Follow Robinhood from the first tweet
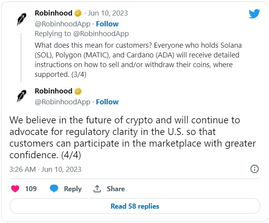269x223 pixels. 107,24
